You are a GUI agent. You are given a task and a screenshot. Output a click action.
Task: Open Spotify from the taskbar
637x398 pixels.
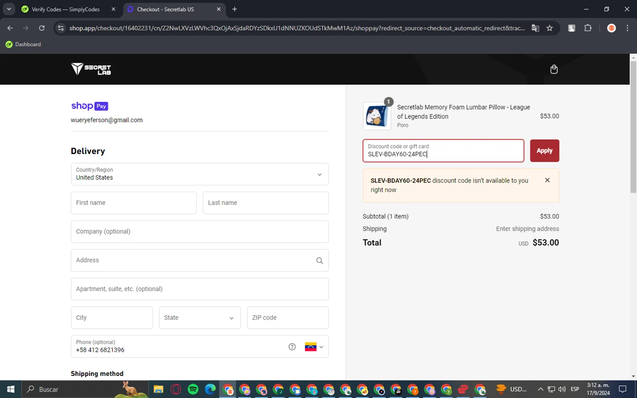193,389
